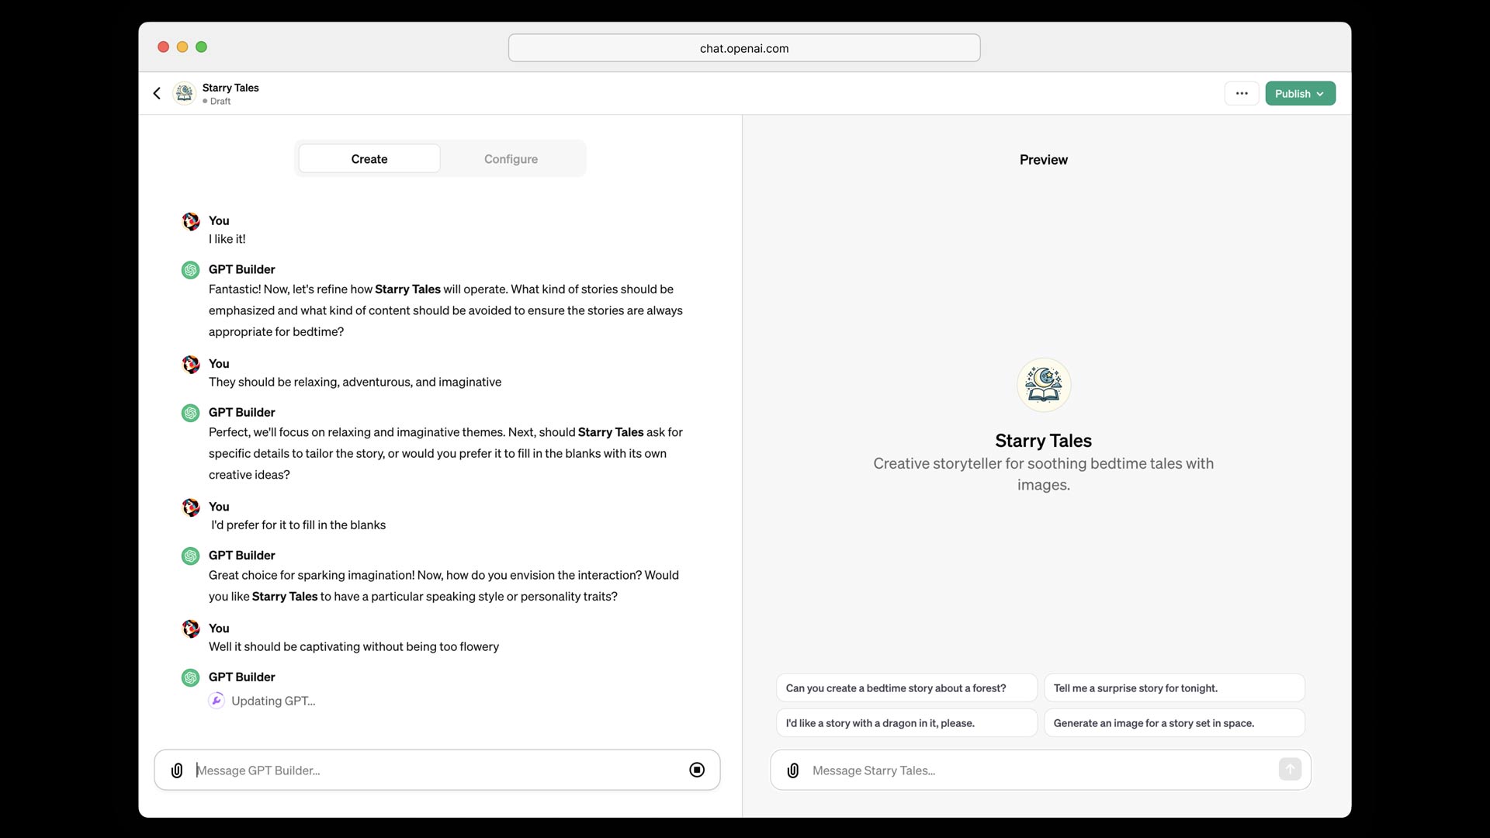The height and width of the screenshot is (838, 1490).
Task: Stop generating in GPT Builder chat
Action: point(697,770)
